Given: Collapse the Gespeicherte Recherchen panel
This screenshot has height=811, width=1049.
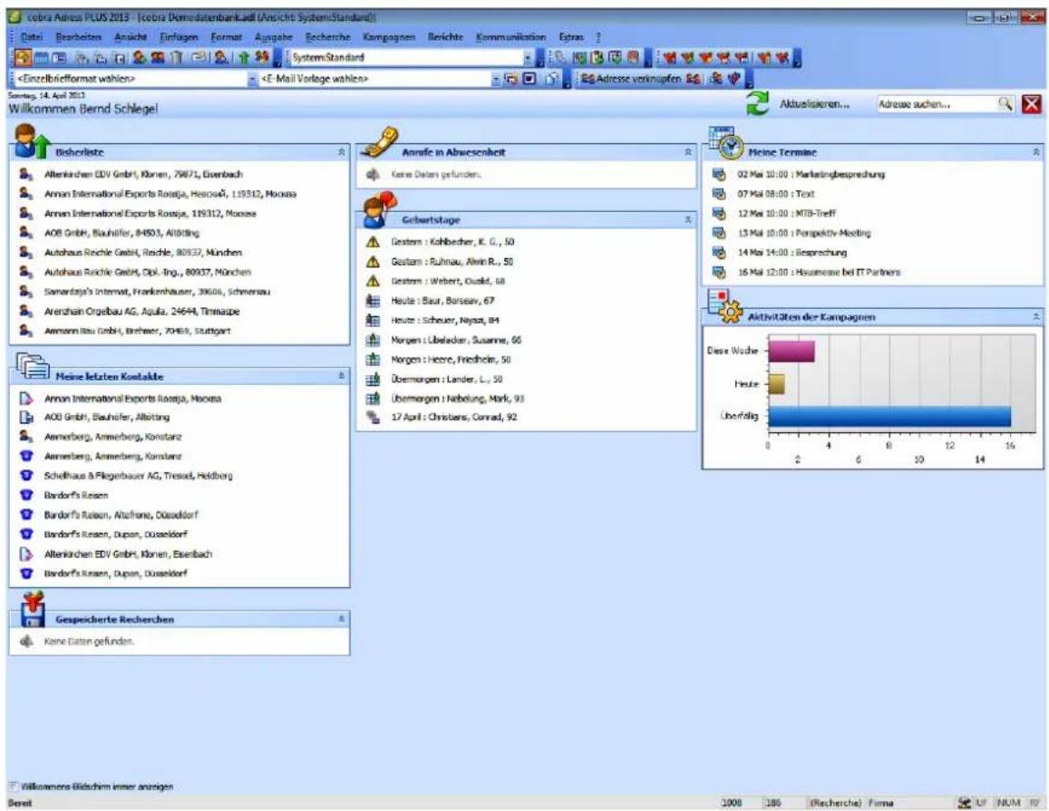Looking at the screenshot, I should [x=341, y=619].
